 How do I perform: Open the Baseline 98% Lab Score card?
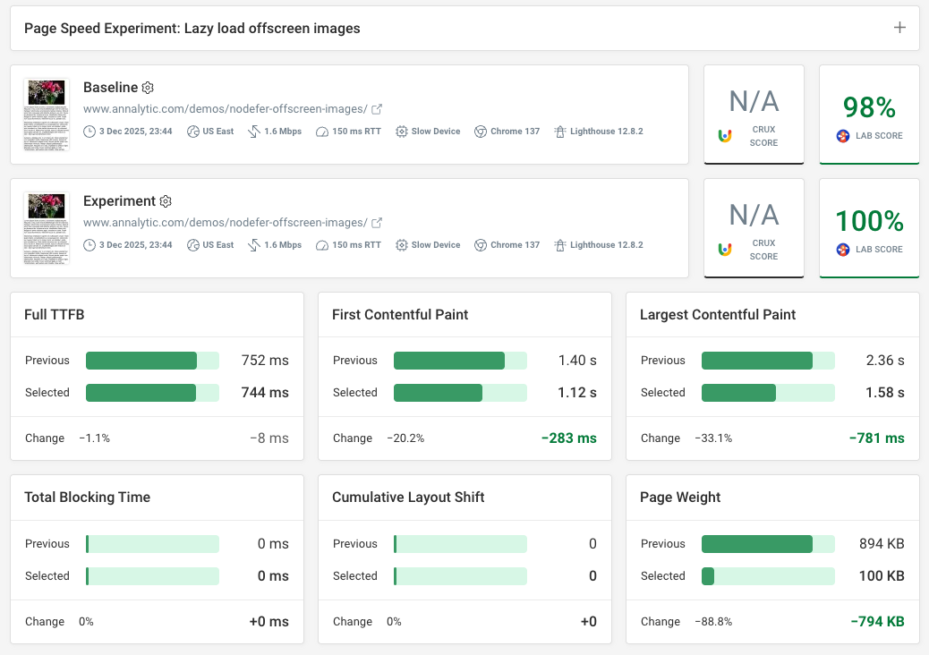point(869,115)
